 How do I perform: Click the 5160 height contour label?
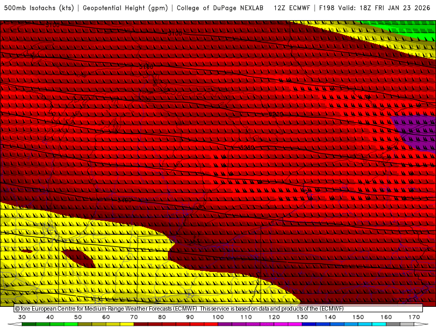click(146, 67)
